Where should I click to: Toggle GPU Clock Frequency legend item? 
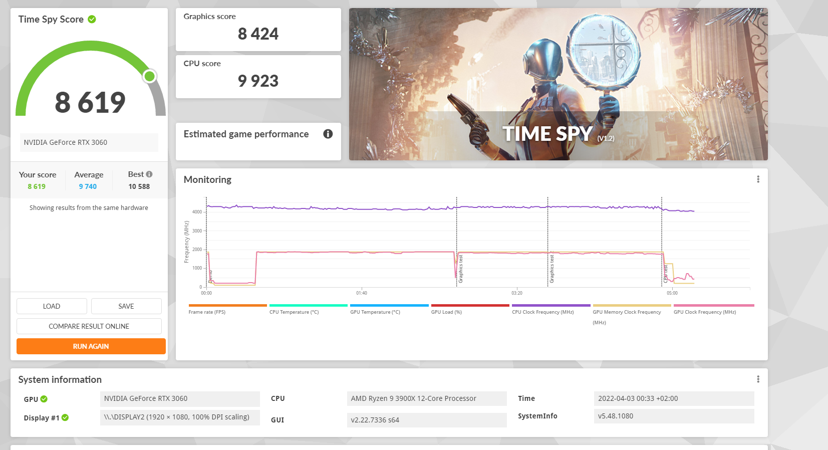coord(705,312)
